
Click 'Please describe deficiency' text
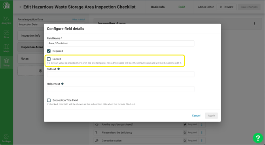[x=117, y=132]
